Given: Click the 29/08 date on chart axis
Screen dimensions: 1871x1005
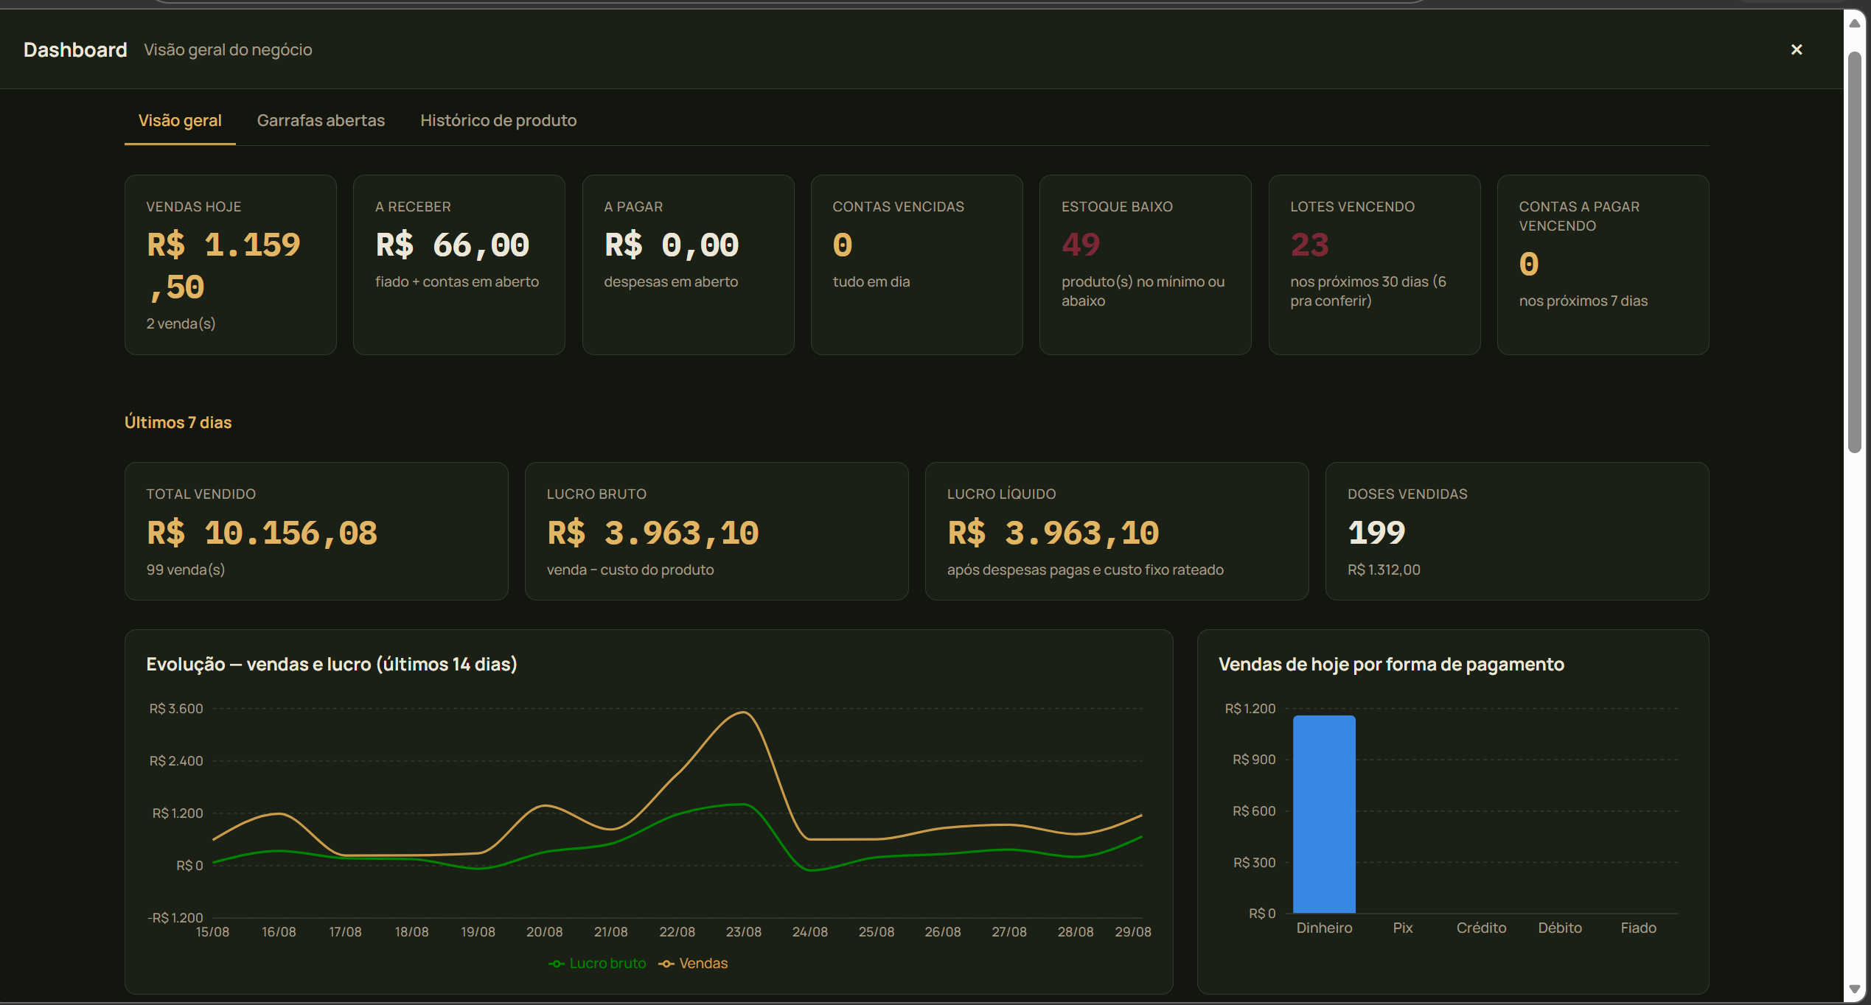Looking at the screenshot, I should tap(1133, 932).
